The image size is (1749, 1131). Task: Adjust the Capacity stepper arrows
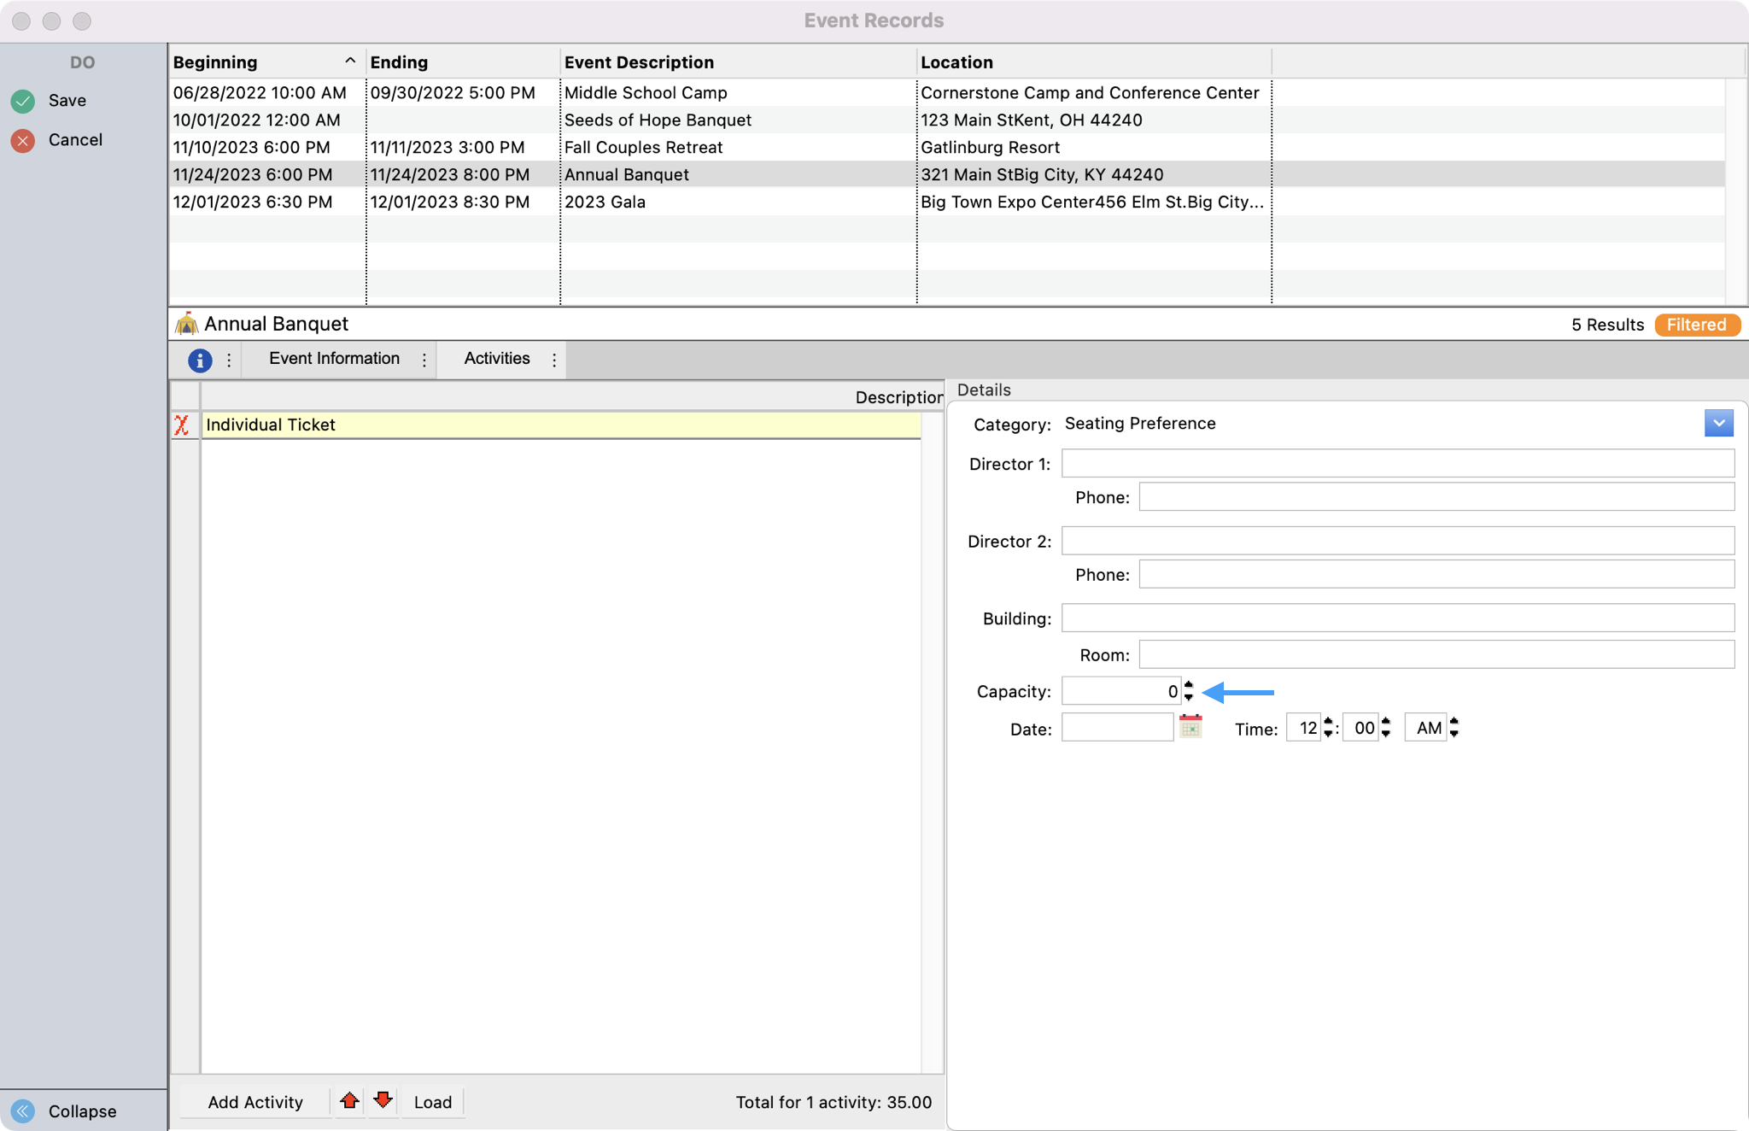coord(1189,691)
